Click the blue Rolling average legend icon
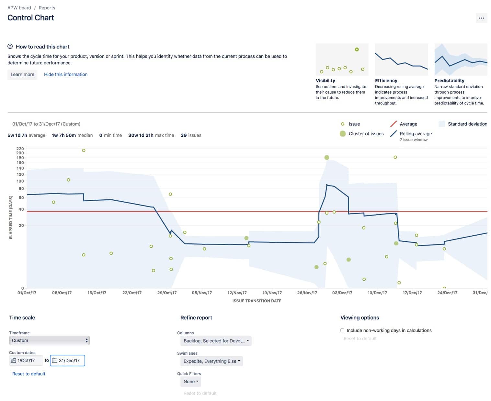 click(x=394, y=134)
